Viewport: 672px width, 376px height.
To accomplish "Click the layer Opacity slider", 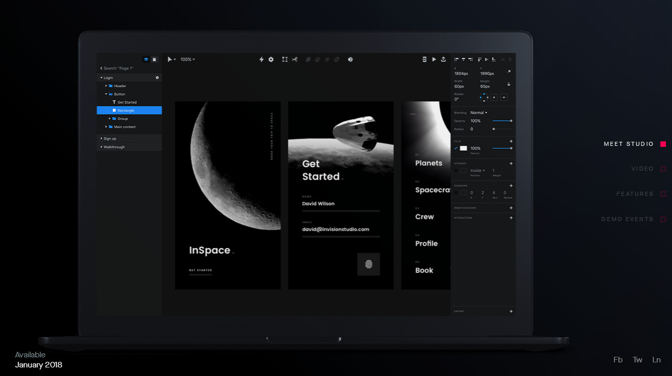I will click(502, 121).
